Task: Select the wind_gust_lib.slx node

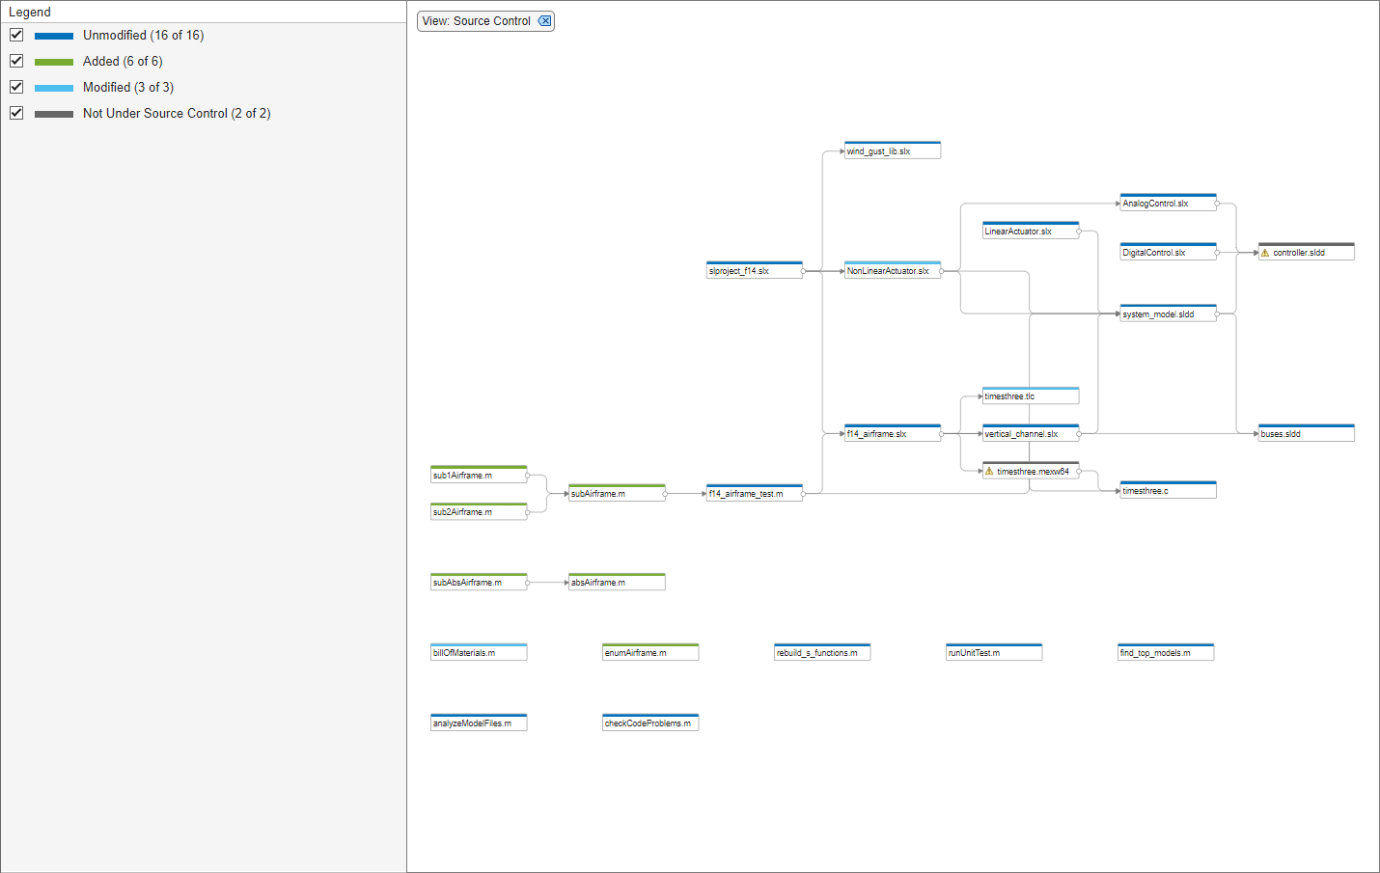Action: coord(892,150)
